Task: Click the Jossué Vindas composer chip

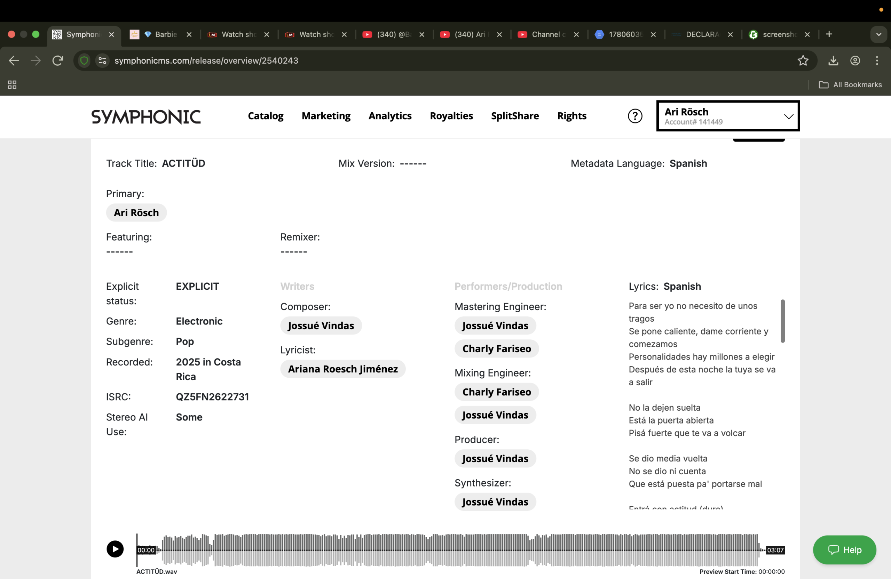Action: [x=321, y=325]
